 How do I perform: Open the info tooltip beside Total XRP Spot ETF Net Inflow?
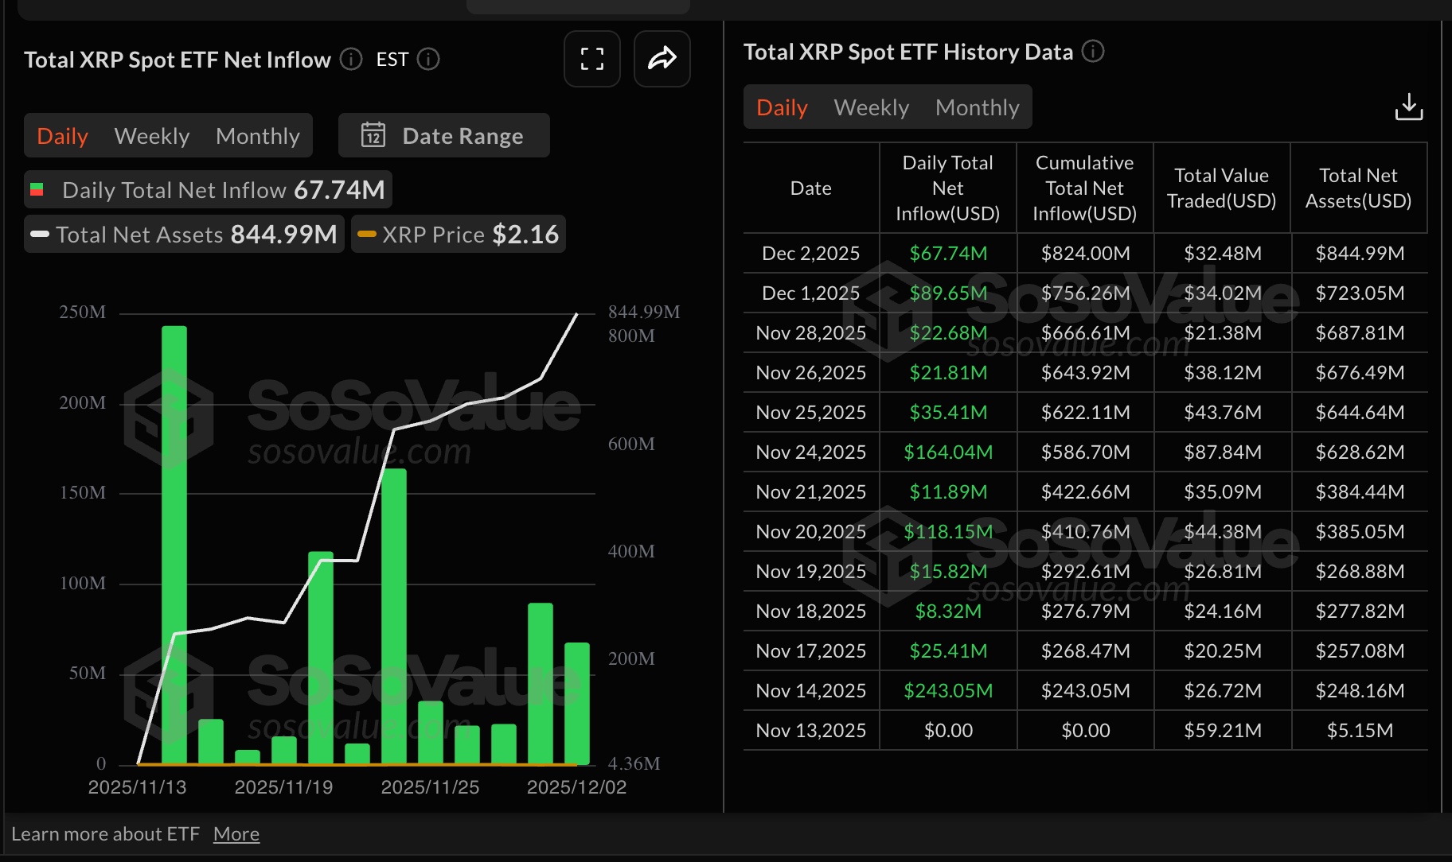coord(349,59)
